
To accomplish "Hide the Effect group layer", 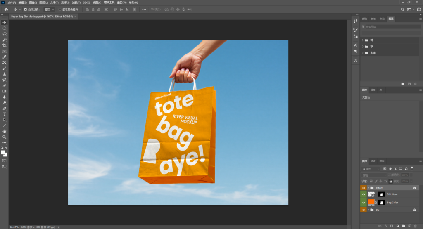I will [x=364, y=188].
